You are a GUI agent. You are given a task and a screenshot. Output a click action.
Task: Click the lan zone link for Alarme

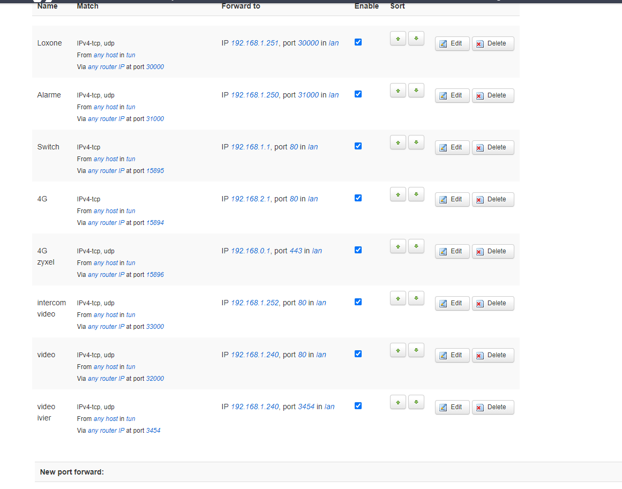(x=333, y=95)
